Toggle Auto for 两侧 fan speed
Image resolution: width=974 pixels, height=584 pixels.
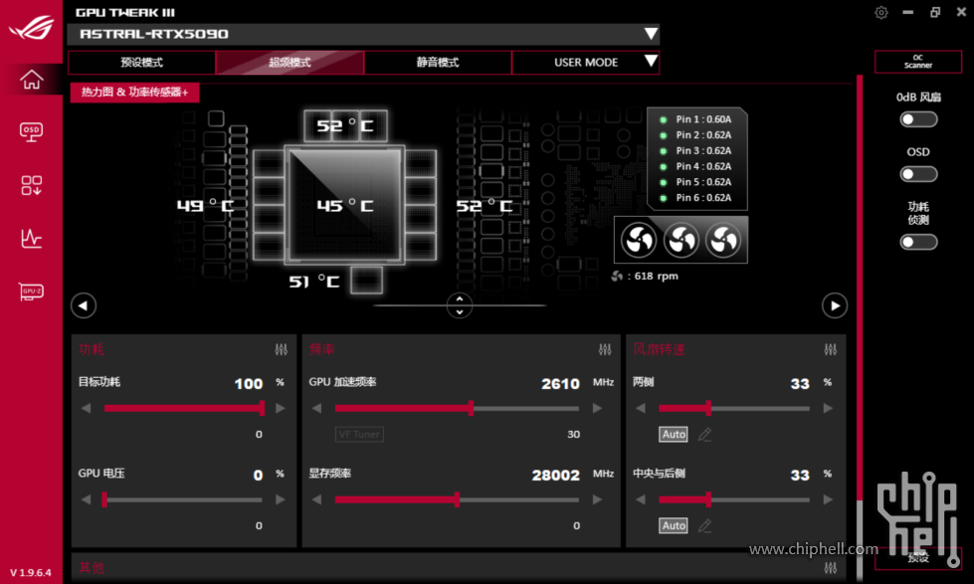674,435
